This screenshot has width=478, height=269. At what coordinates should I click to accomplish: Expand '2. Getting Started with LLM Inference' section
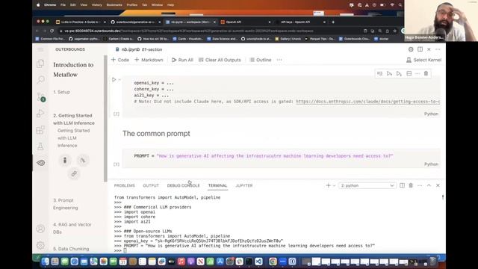74,120
